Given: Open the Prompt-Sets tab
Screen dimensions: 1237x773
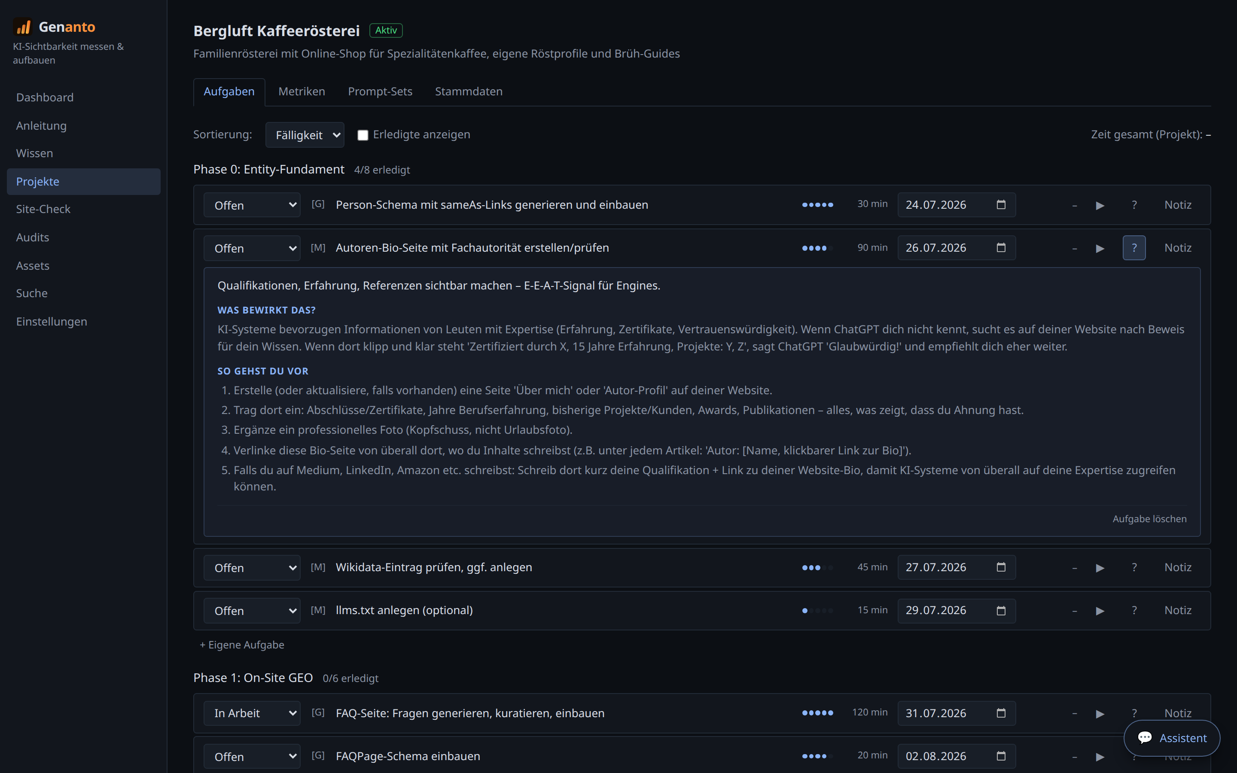Looking at the screenshot, I should pos(380,91).
